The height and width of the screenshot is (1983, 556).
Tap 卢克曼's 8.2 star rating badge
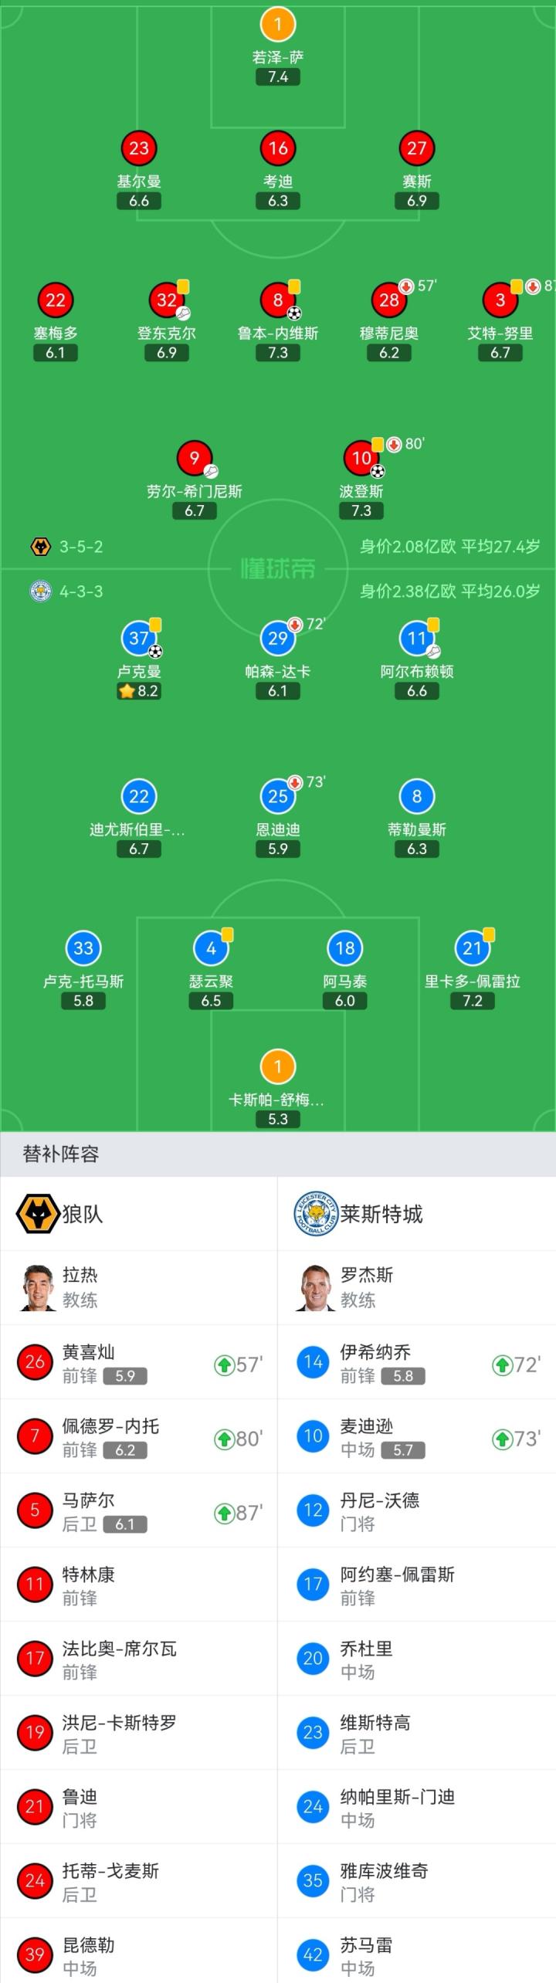139,691
